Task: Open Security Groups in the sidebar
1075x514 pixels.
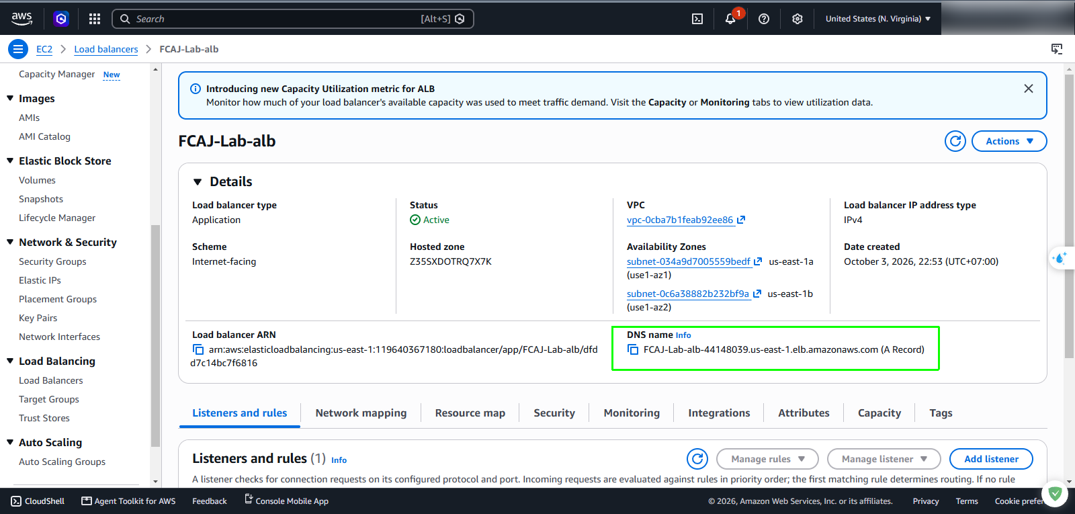Action: tap(52, 261)
